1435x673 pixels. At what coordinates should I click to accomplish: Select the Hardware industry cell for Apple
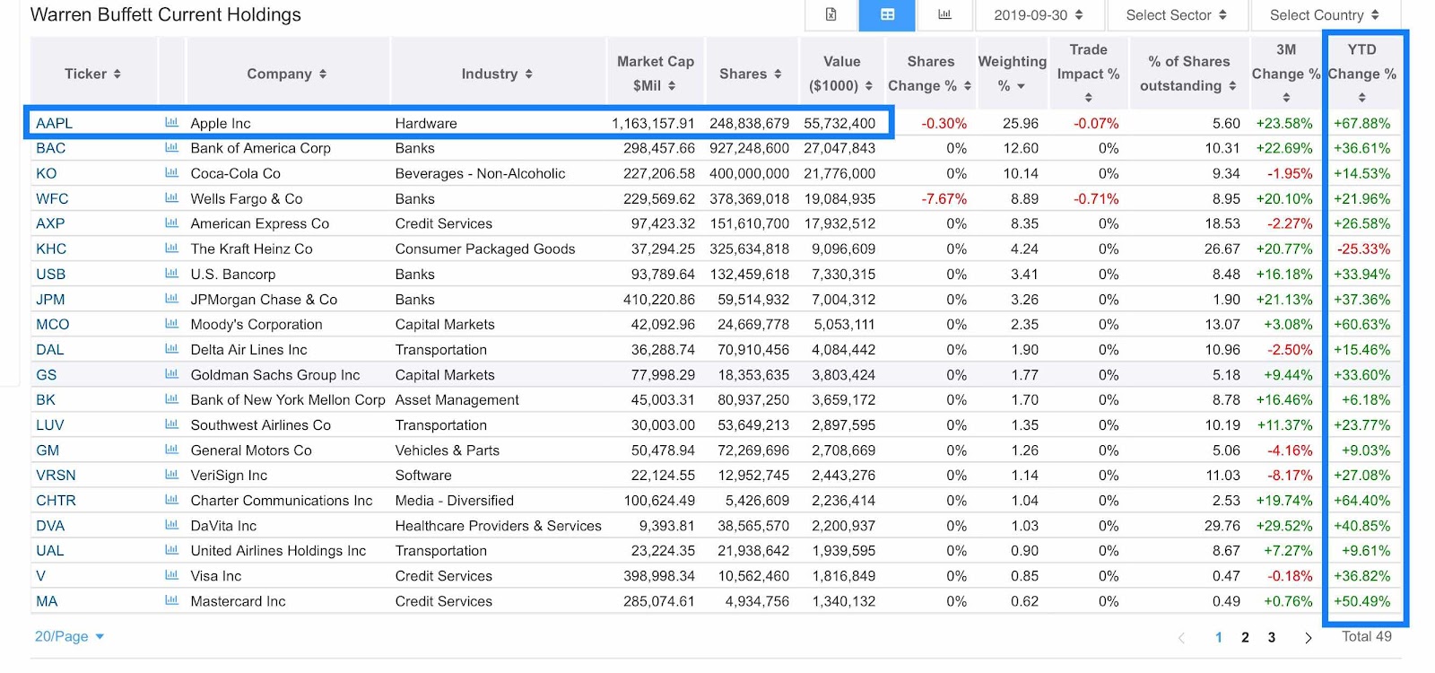pyautogui.click(x=426, y=123)
